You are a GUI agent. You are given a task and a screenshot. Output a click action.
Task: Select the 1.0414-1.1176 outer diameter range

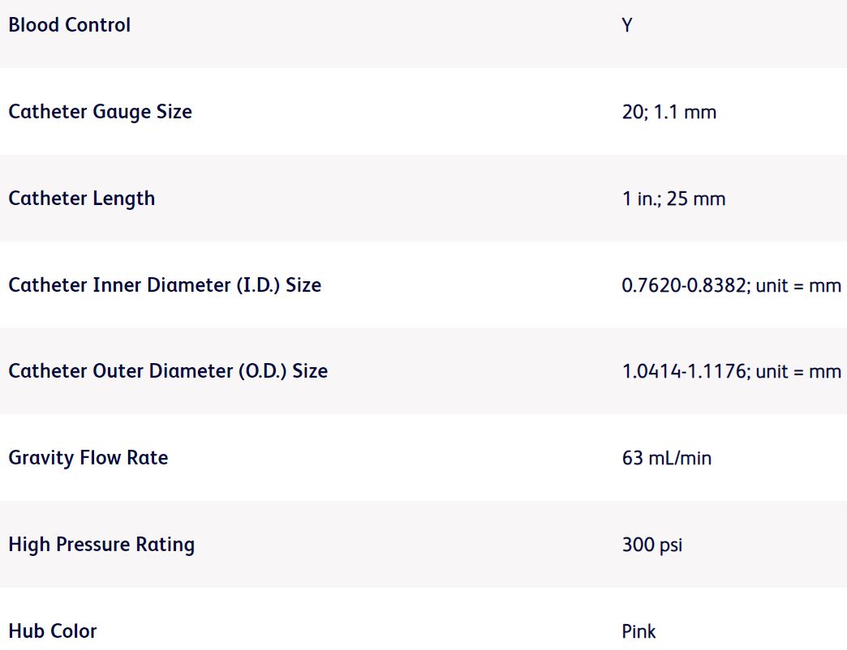point(685,371)
